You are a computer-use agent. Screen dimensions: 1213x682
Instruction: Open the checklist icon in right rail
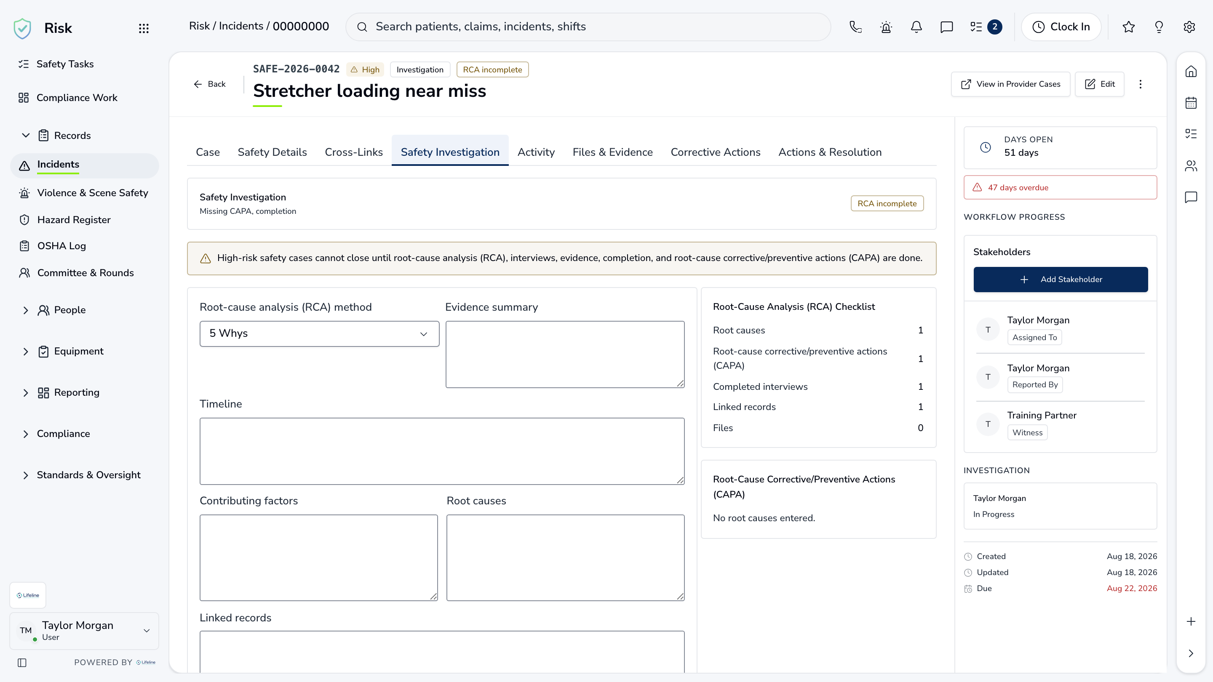tap(1191, 134)
